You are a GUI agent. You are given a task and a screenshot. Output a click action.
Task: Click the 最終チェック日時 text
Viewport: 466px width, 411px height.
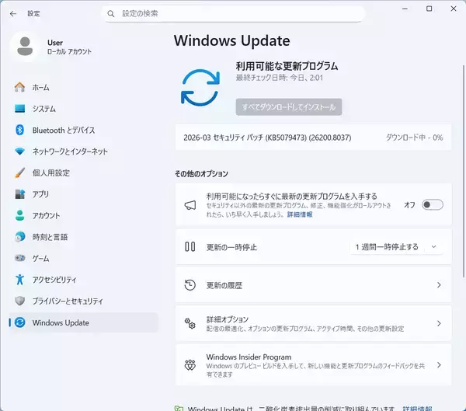(x=280, y=78)
